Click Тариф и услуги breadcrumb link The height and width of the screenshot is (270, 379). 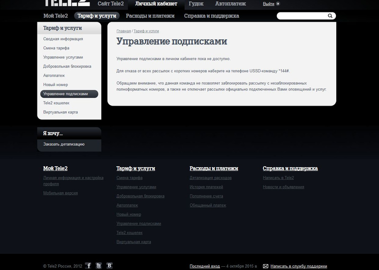(x=146, y=31)
